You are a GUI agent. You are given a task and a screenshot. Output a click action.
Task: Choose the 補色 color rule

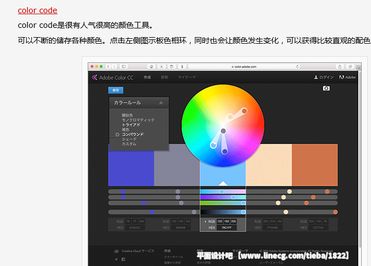click(x=125, y=129)
